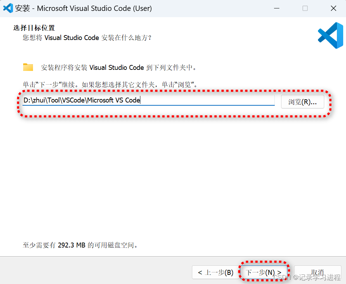Click the VS Code icon in title bar
The image size is (346, 284).
[x=8, y=8]
